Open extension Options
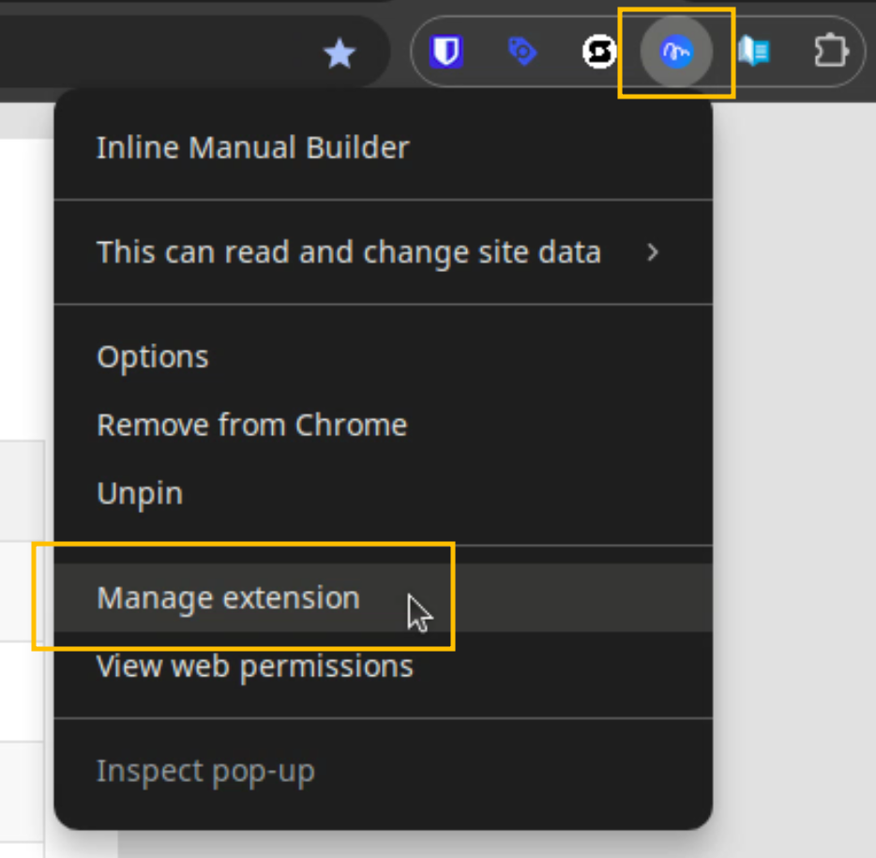876x858 pixels. [153, 357]
